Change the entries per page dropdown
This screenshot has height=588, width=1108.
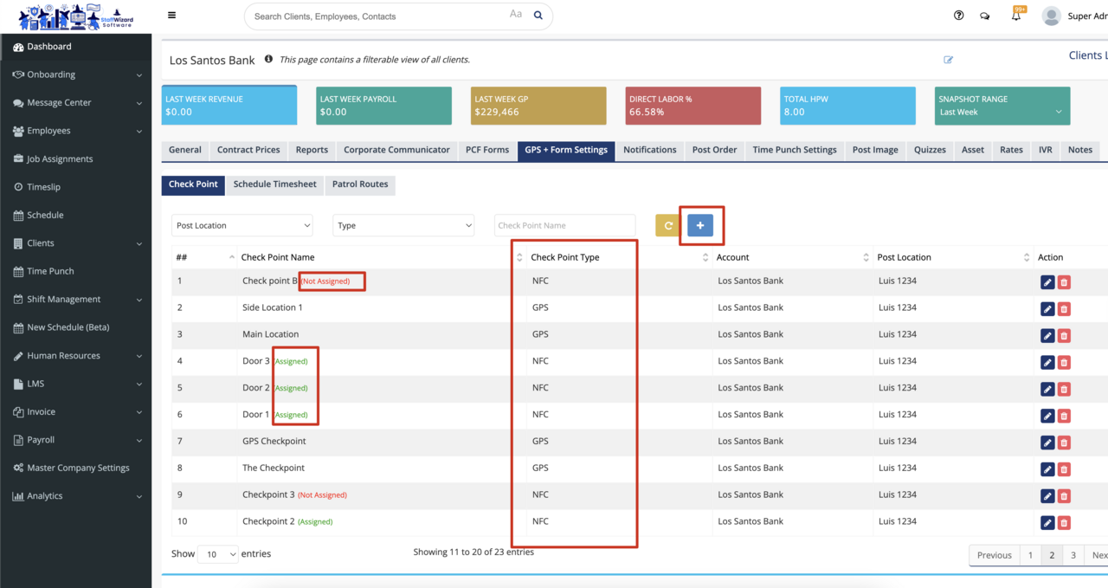point(217,554)
